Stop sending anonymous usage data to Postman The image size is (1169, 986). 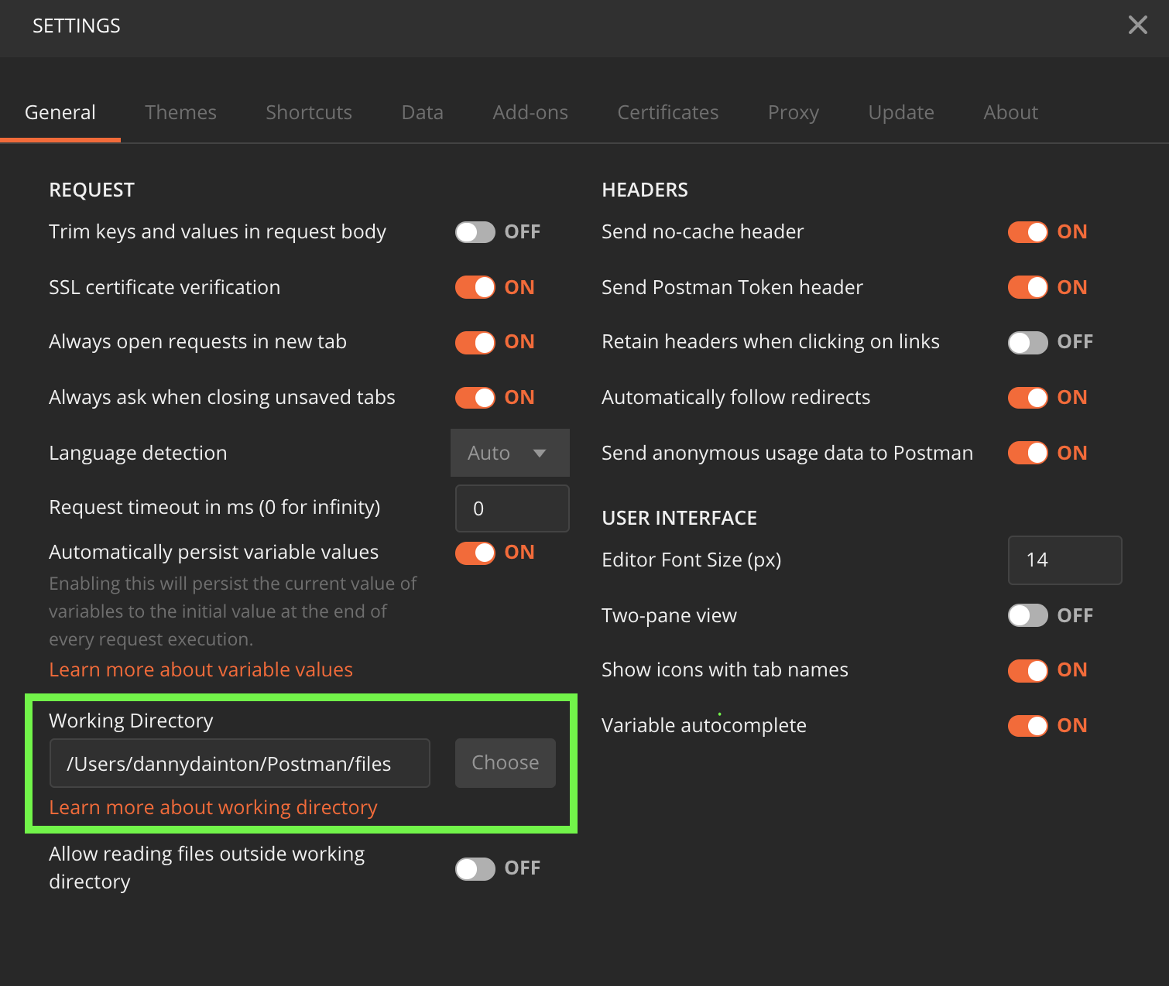coord(1028,453)
